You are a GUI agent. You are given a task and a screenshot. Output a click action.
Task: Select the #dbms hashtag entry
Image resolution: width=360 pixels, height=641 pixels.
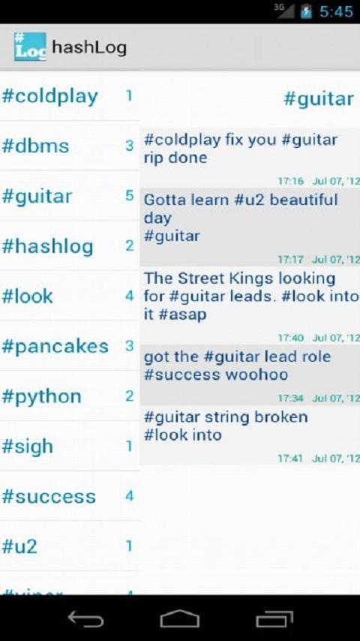[70, 146]
